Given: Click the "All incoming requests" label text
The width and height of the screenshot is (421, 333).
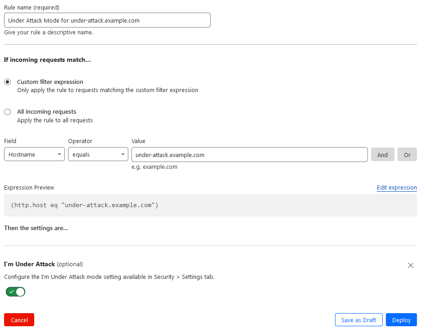Looking at the screenshot, I should 46,112.
